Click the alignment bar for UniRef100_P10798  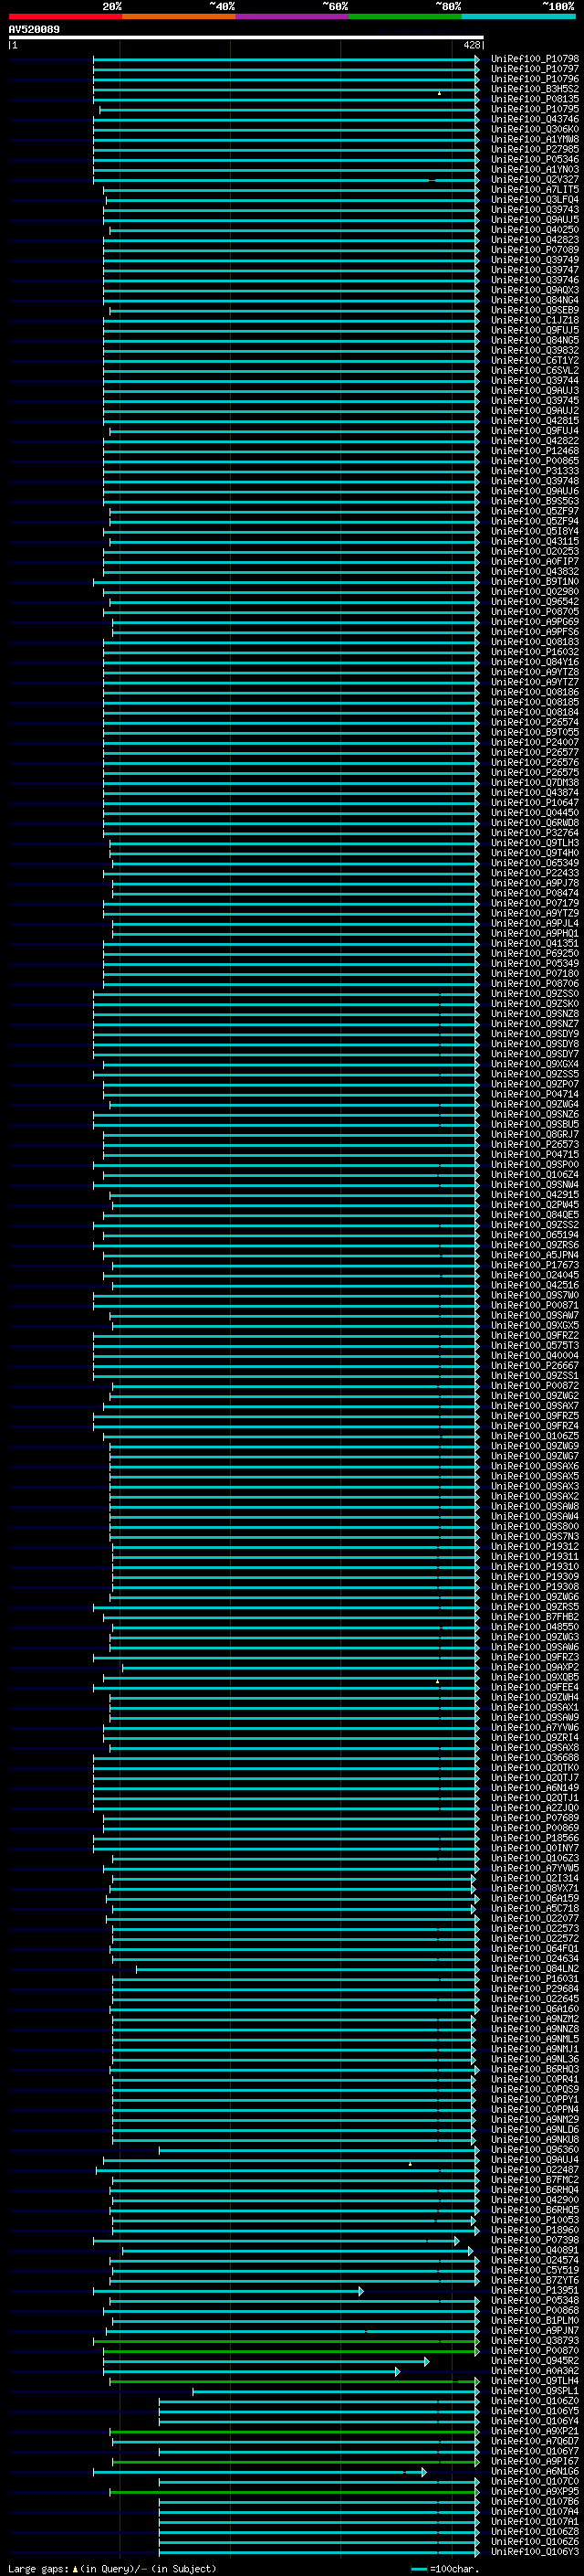coord(286,59)
